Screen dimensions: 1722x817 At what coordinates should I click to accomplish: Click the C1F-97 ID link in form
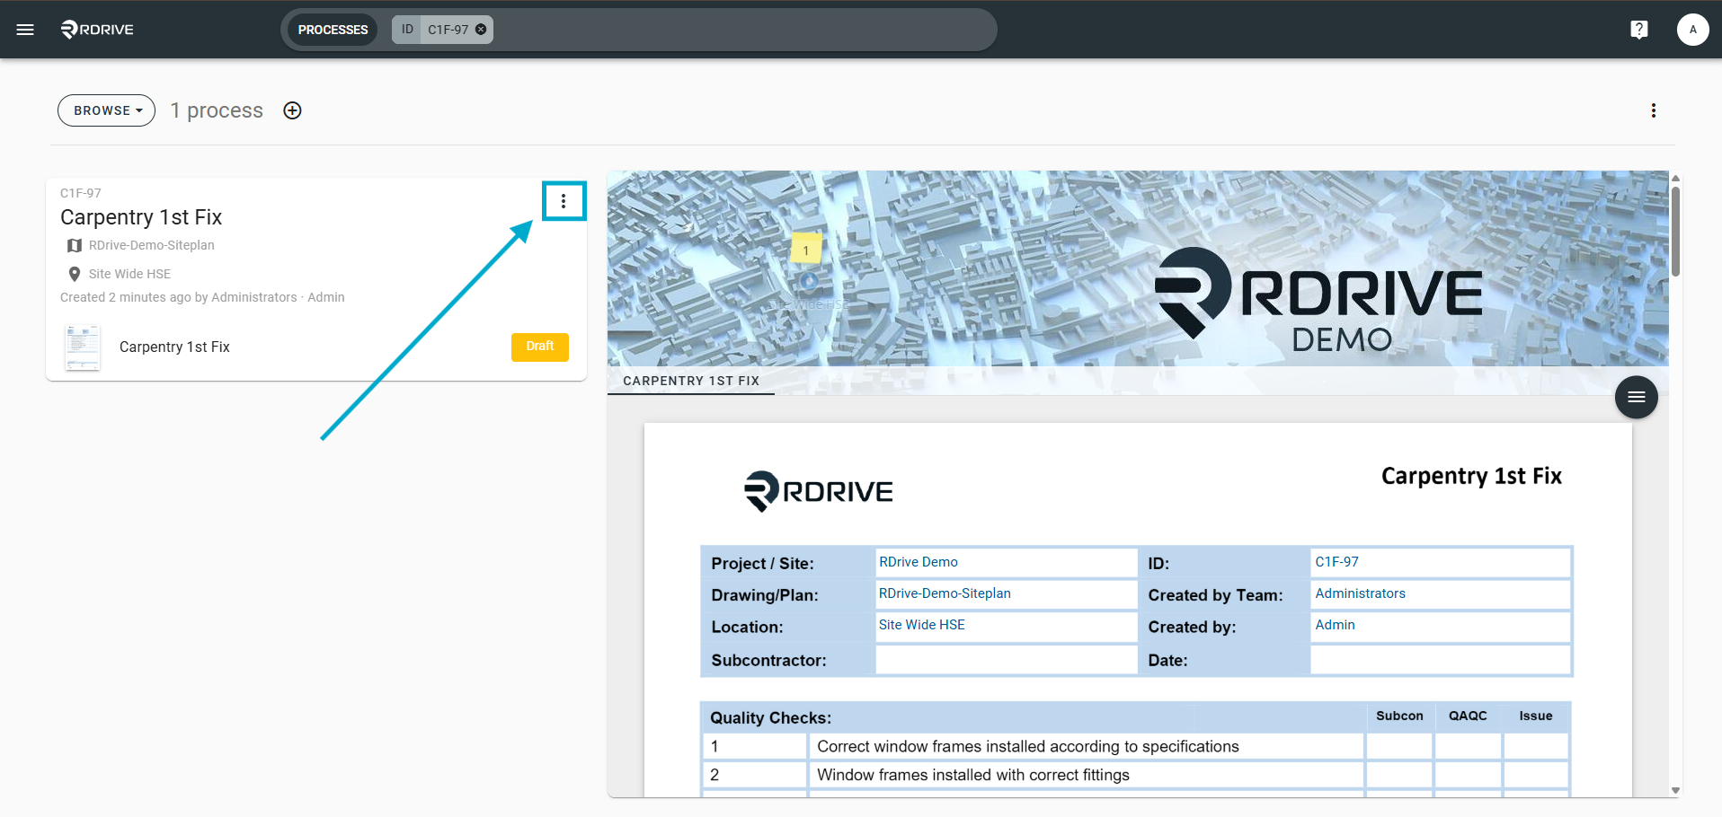1337,562
